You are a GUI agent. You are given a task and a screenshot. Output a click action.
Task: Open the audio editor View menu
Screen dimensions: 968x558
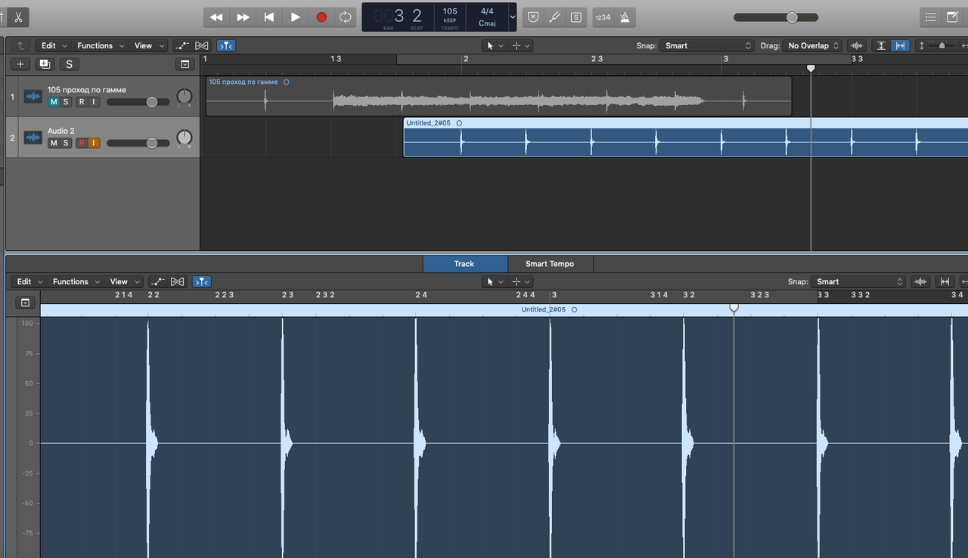click(x=125, y=282)
